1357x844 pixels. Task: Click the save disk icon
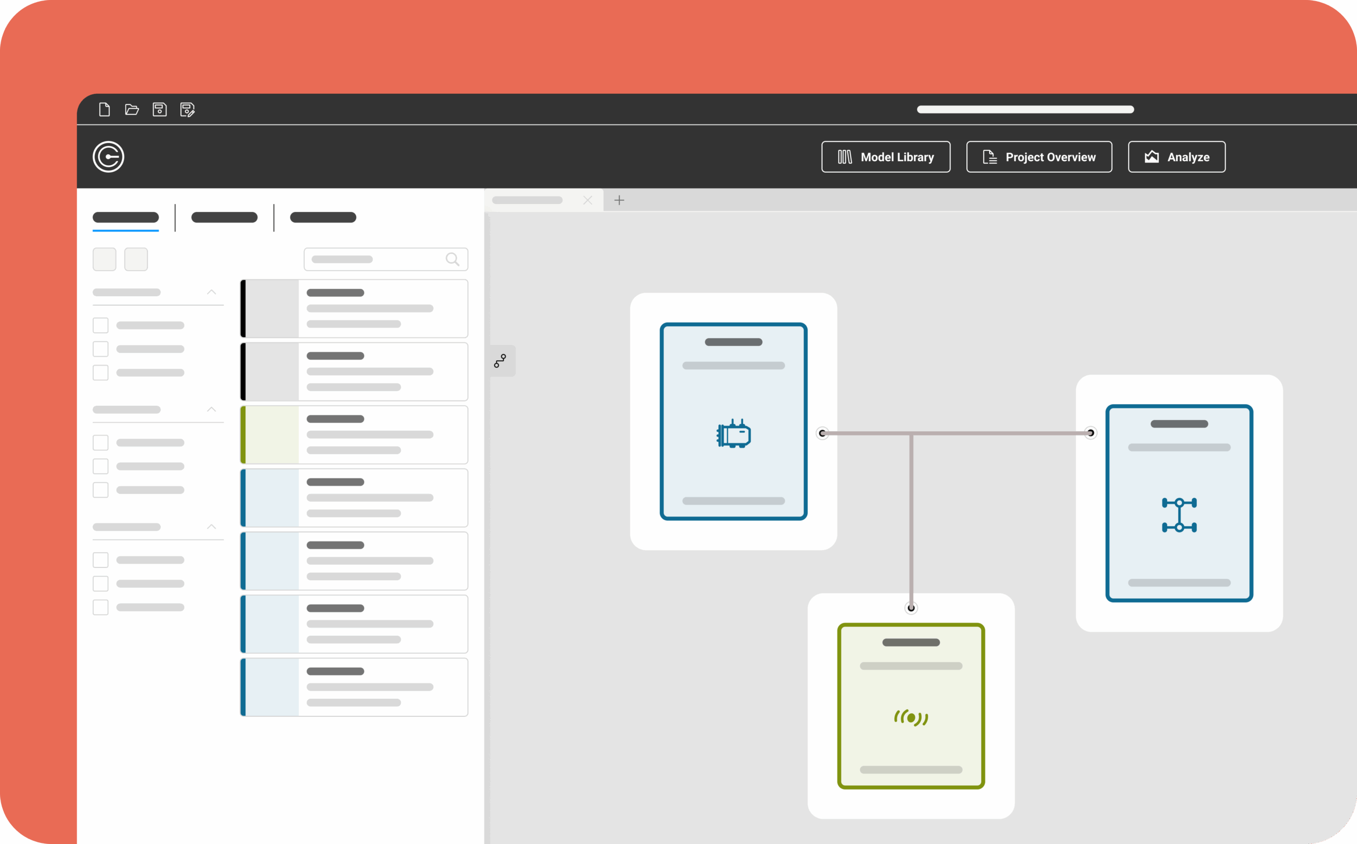click(160, 109)
